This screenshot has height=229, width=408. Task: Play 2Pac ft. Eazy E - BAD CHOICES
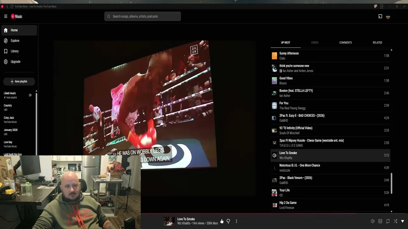click(330, 118)
